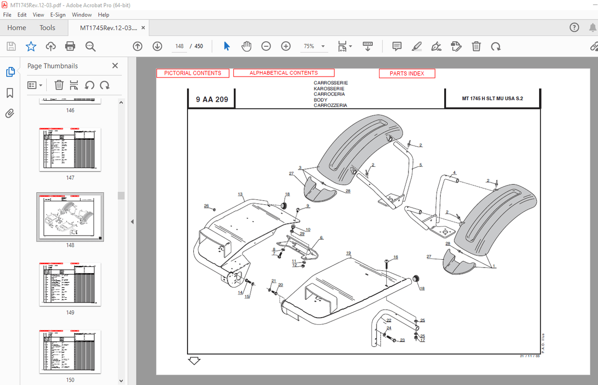Save the PDF document
The width and height of the screenshot is (598, 385).
coord(10,46)
